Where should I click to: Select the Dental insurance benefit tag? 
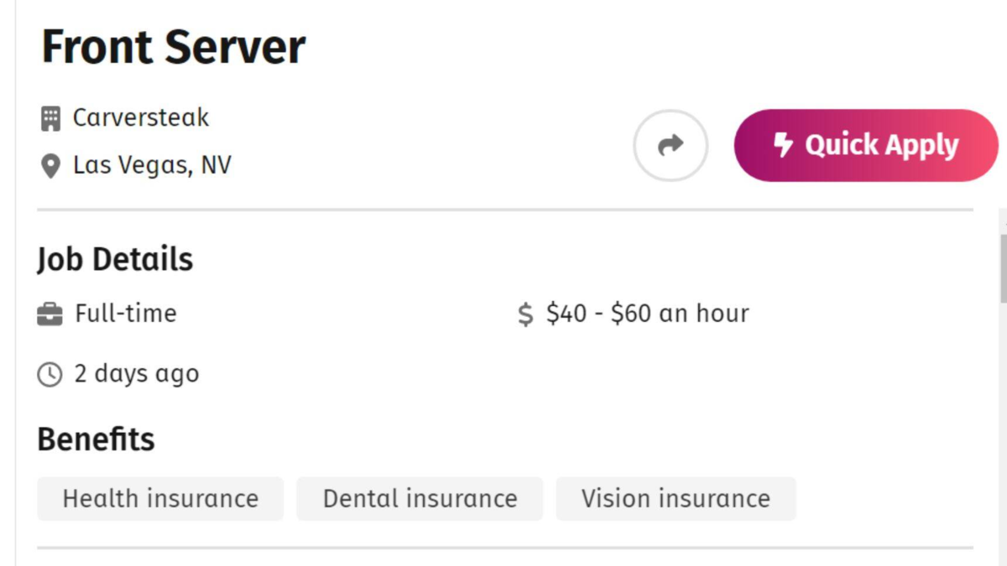click(420, 499)
